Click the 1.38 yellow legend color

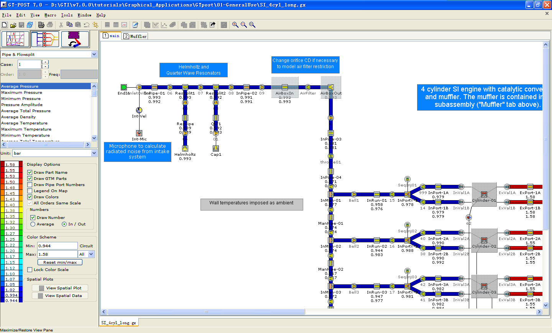(x=11, y=211)
